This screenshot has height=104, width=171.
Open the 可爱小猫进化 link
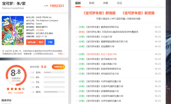(x=103, y=19)
